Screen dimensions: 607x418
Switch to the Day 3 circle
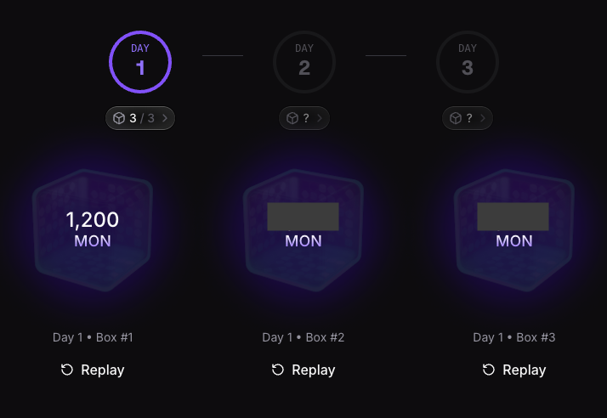pos(468,62)
